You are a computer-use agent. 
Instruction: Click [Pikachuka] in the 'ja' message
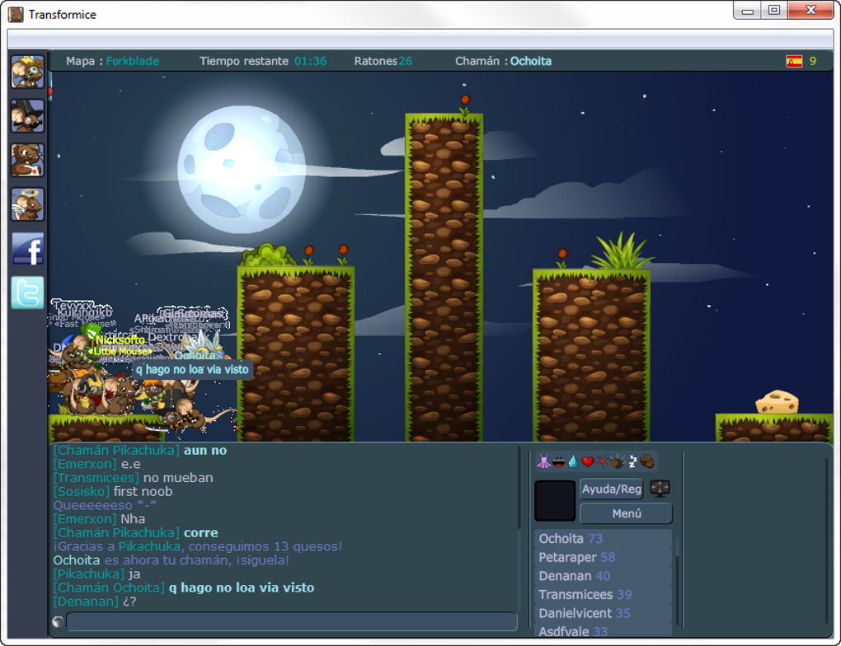(88, 574)
